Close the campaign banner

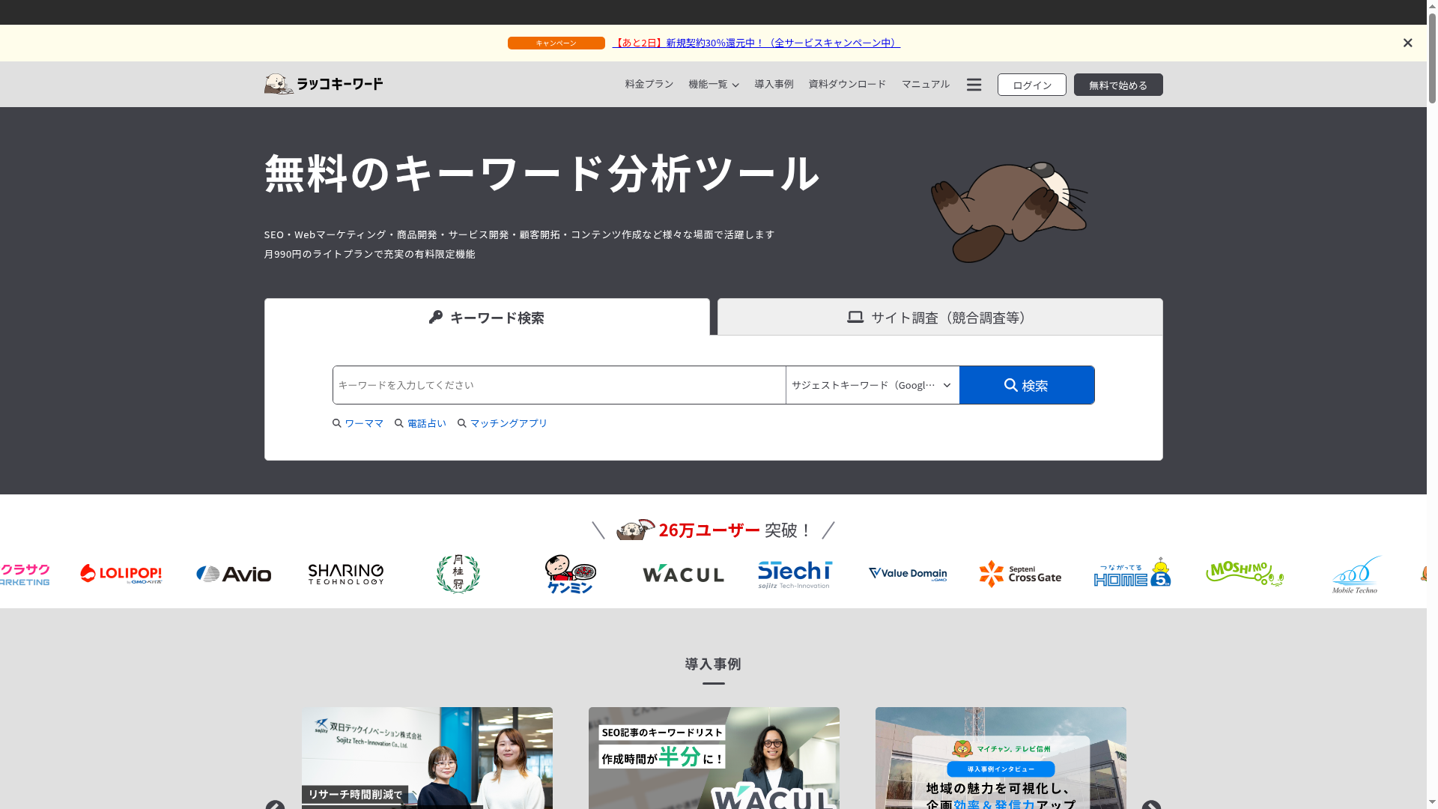coord(1407,43)
